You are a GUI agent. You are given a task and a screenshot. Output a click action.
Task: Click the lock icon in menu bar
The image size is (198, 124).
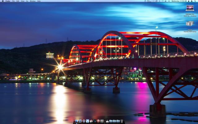[x=188, y=1]
